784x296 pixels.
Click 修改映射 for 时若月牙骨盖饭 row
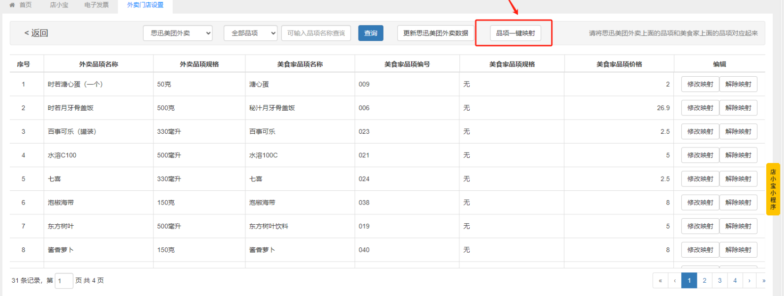coord(700,108)
